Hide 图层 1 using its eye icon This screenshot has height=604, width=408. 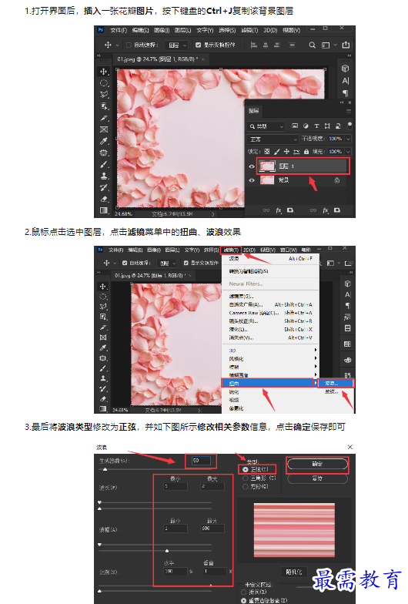252,166
